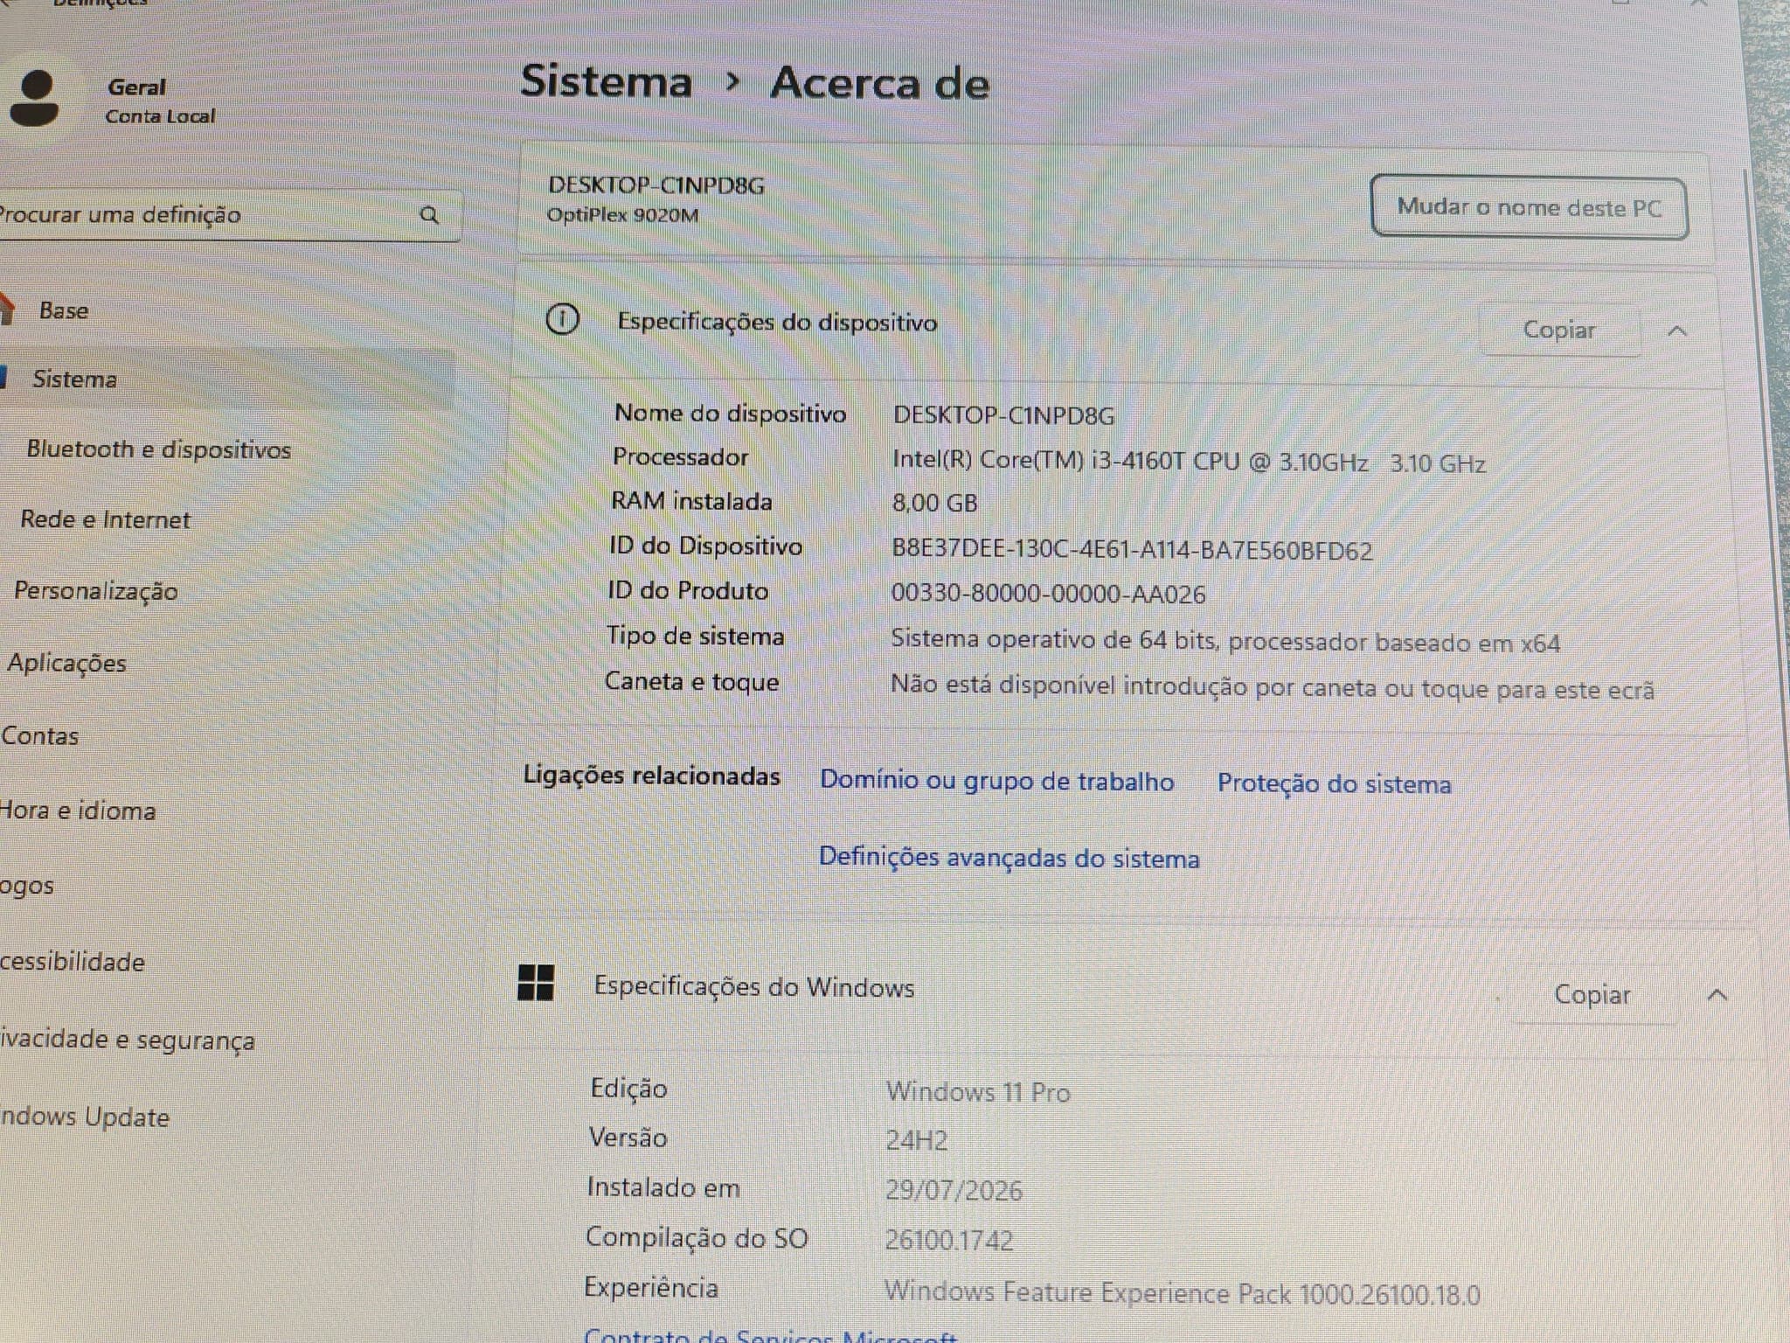Open Windows Update settings
Image resolution: width=1790 pixels, height=1343 pixels.
[85, 1117]
